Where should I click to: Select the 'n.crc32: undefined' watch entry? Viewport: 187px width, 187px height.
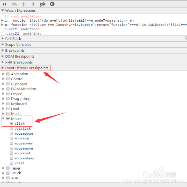pyautogui.click(x=23, y=34)
